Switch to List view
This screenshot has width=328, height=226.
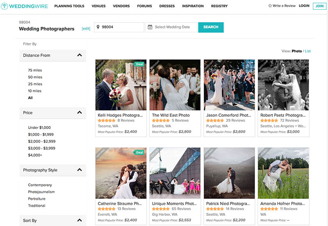click(x=308, y=51)
